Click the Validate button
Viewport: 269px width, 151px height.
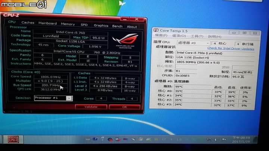click(91, 107)
